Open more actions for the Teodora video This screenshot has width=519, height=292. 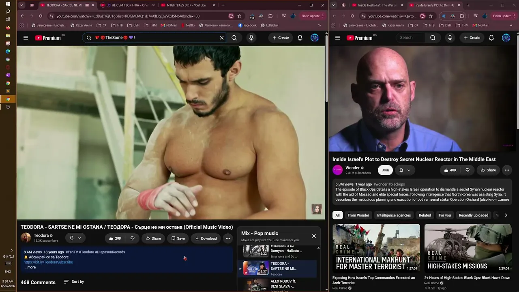coord(228,238)
